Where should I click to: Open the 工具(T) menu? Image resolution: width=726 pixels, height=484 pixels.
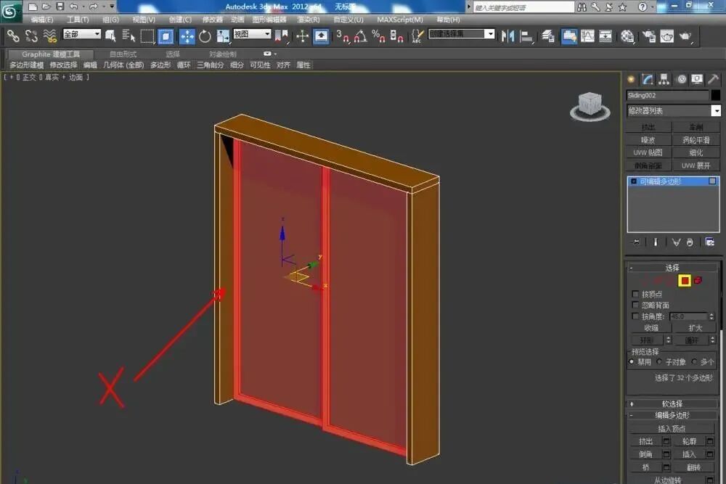point(78,20)
